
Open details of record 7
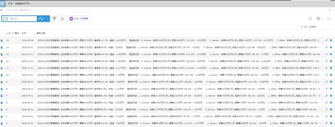[2, 96]
